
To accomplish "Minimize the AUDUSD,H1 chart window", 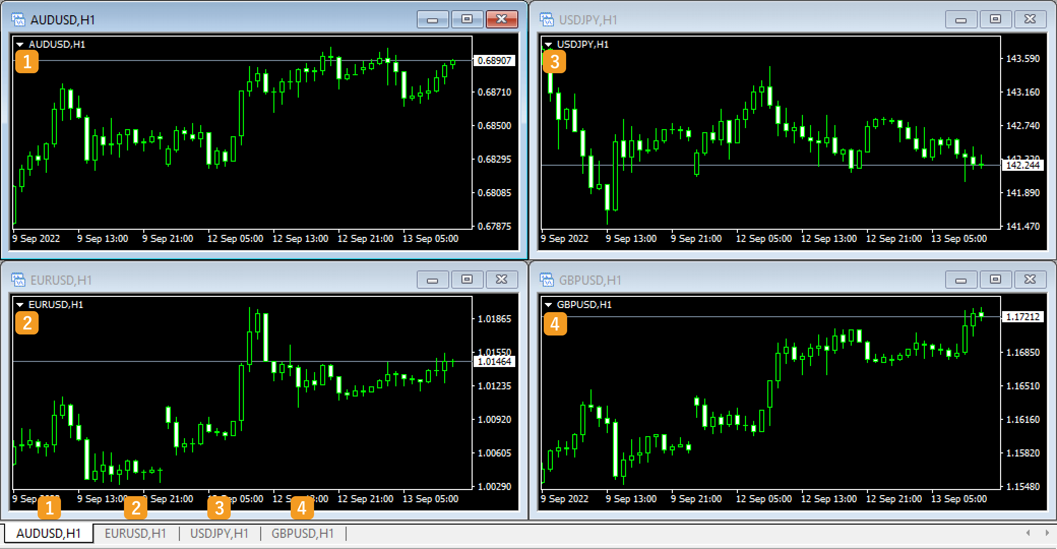I will (432, 19).
